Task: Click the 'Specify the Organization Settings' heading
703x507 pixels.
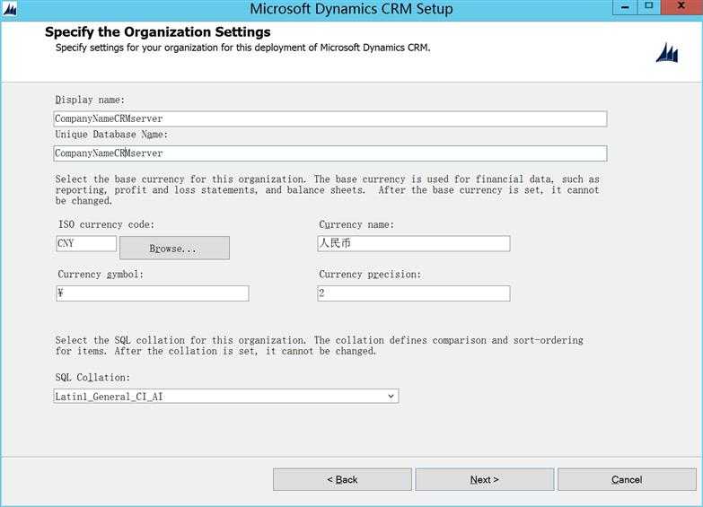Action: (158, 31)
